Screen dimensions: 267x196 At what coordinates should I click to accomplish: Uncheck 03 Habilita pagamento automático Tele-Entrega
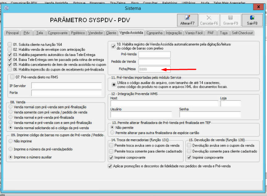coord(10,54)
